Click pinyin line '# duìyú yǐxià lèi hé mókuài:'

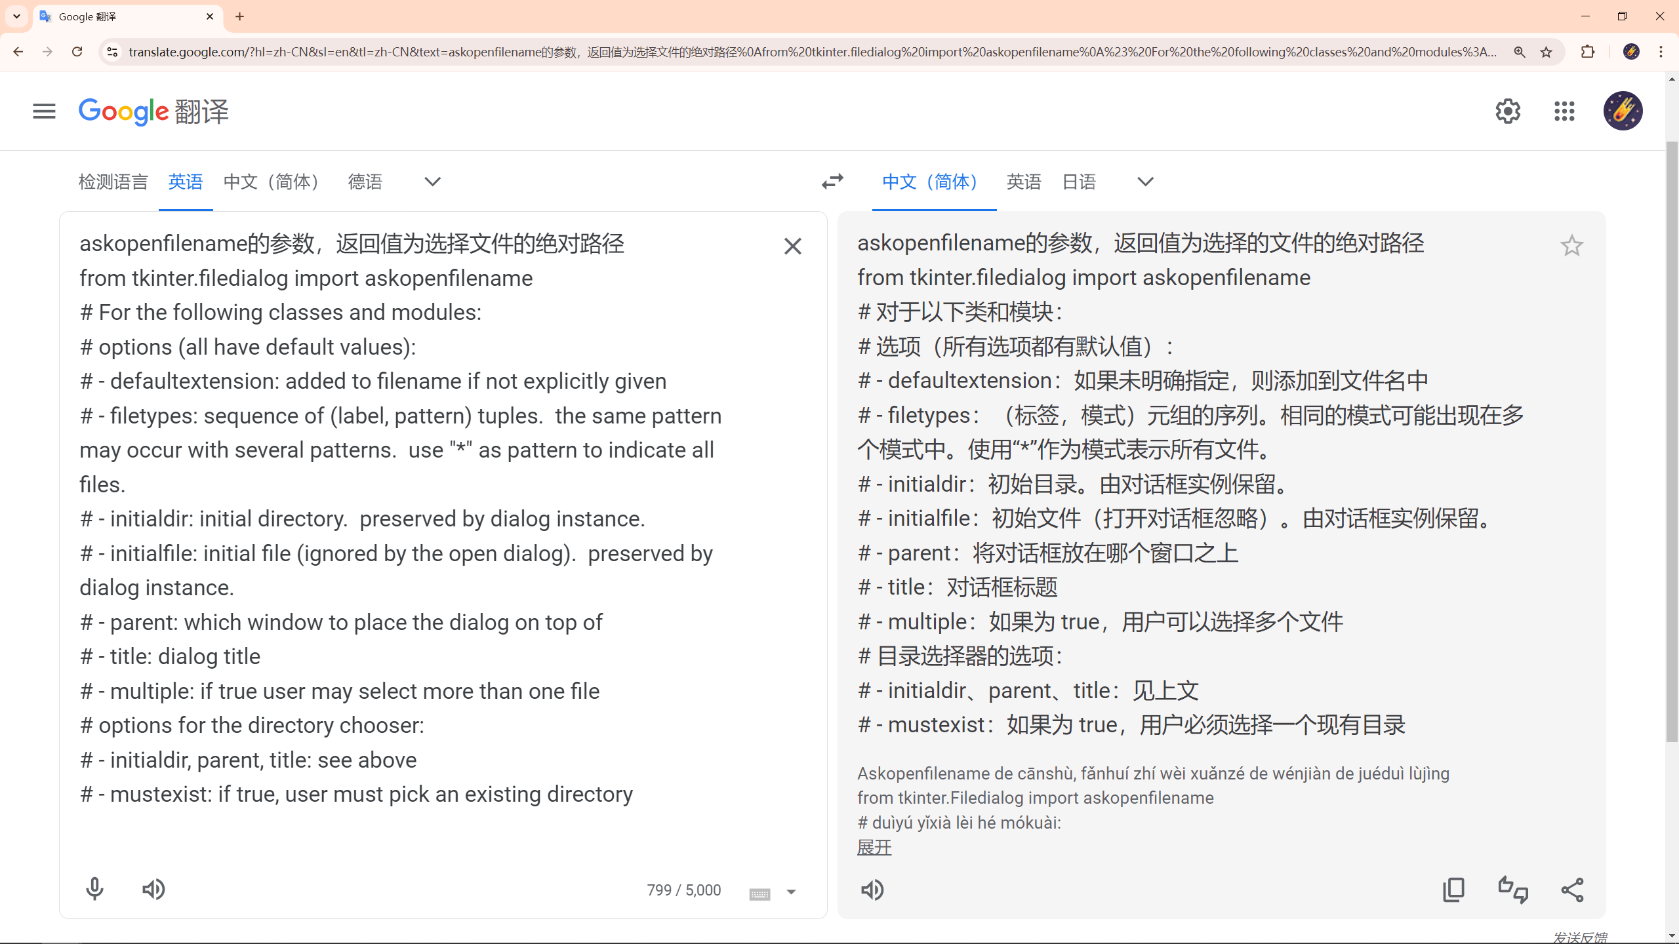959,823
